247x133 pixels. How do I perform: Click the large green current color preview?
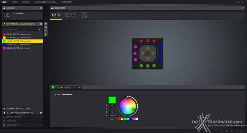(x=112, y=100)
